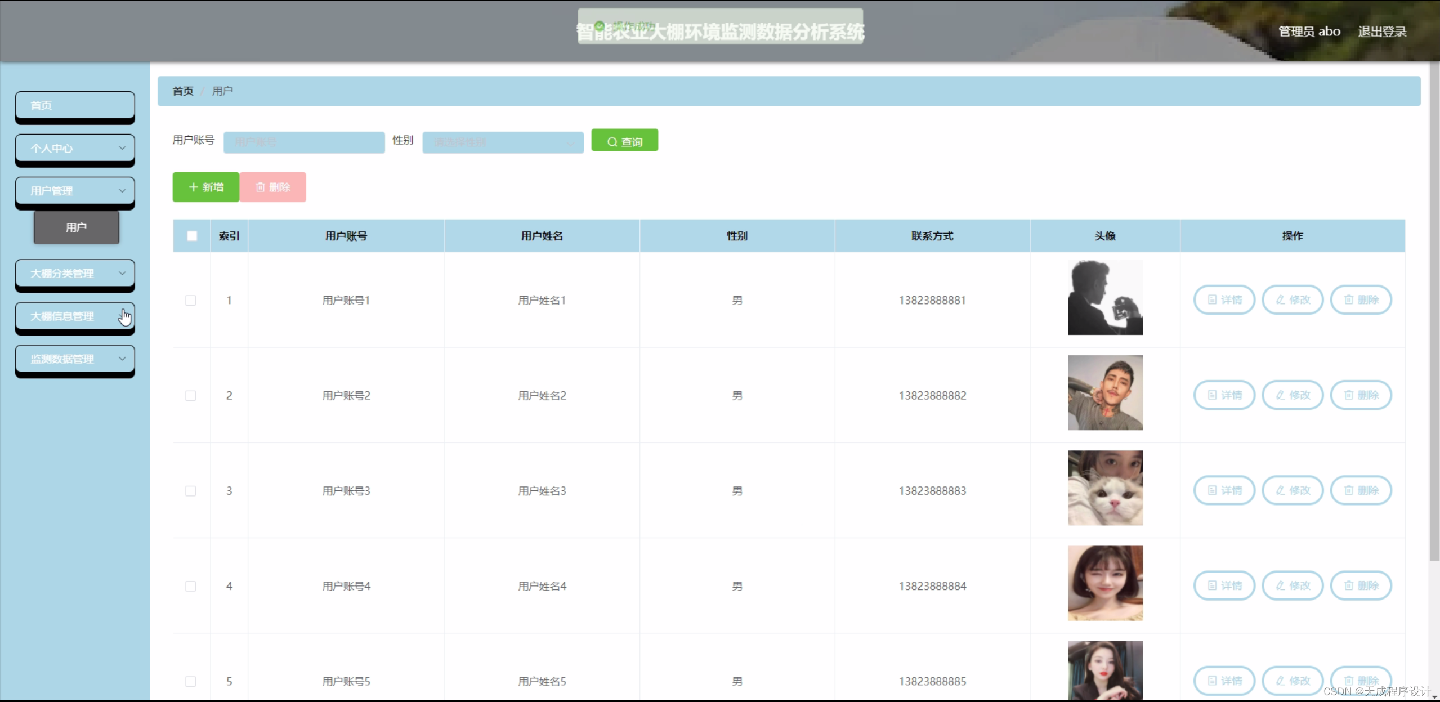Click the 退出登录 logout link
This screenshot has width=1440, height=702.
pos(1382,32)
